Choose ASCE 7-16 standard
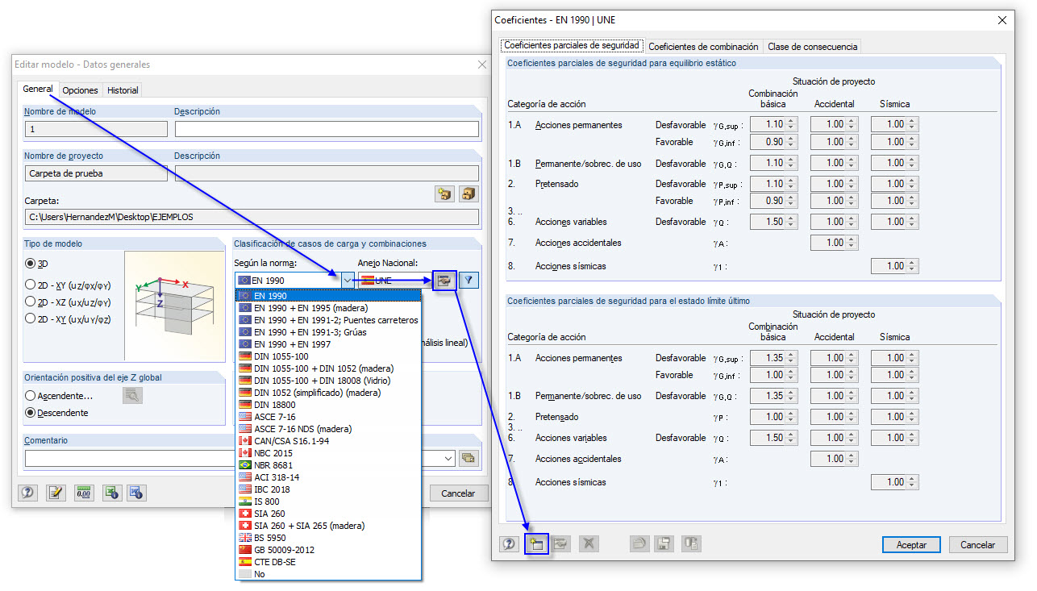This screenshot has height=591, width=1037. tap(328, 417)
